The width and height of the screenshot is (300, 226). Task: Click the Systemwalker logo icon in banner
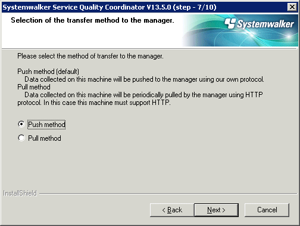[x=230, y=23]
